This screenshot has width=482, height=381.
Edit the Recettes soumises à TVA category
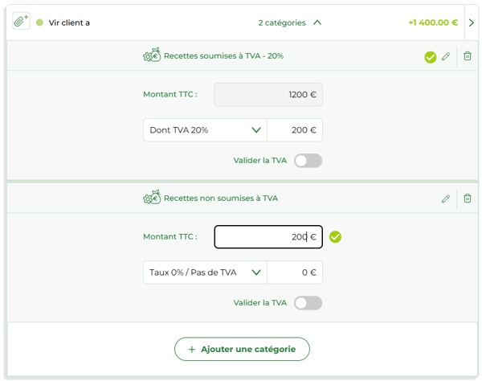[x=446, y=56]
